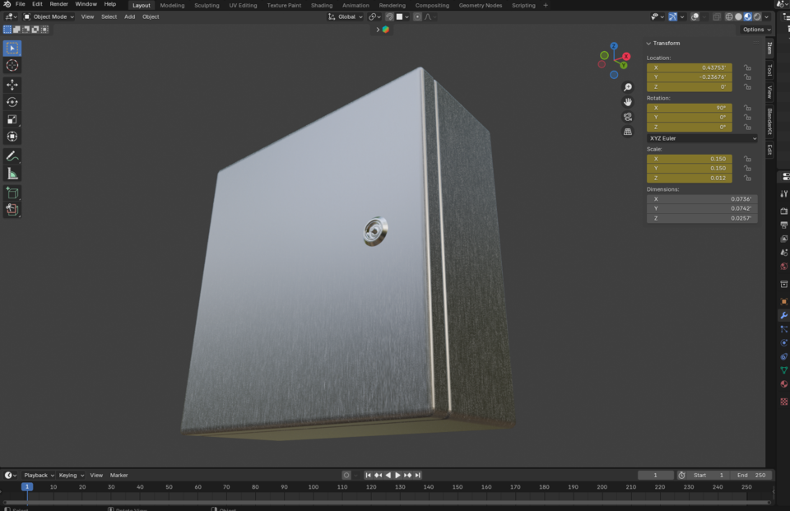Image resolution: width=790 pixels, height=511 pixels.
Task: Enable proportional editing
Action: point(417,16)
